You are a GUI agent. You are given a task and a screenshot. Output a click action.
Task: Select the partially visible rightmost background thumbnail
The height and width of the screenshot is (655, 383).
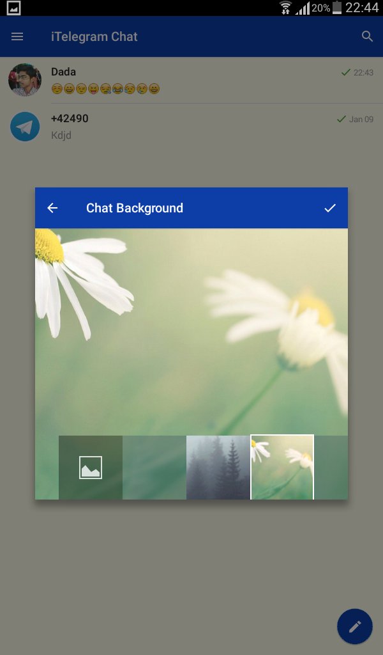pyautogui.click(x=331, y=468)
